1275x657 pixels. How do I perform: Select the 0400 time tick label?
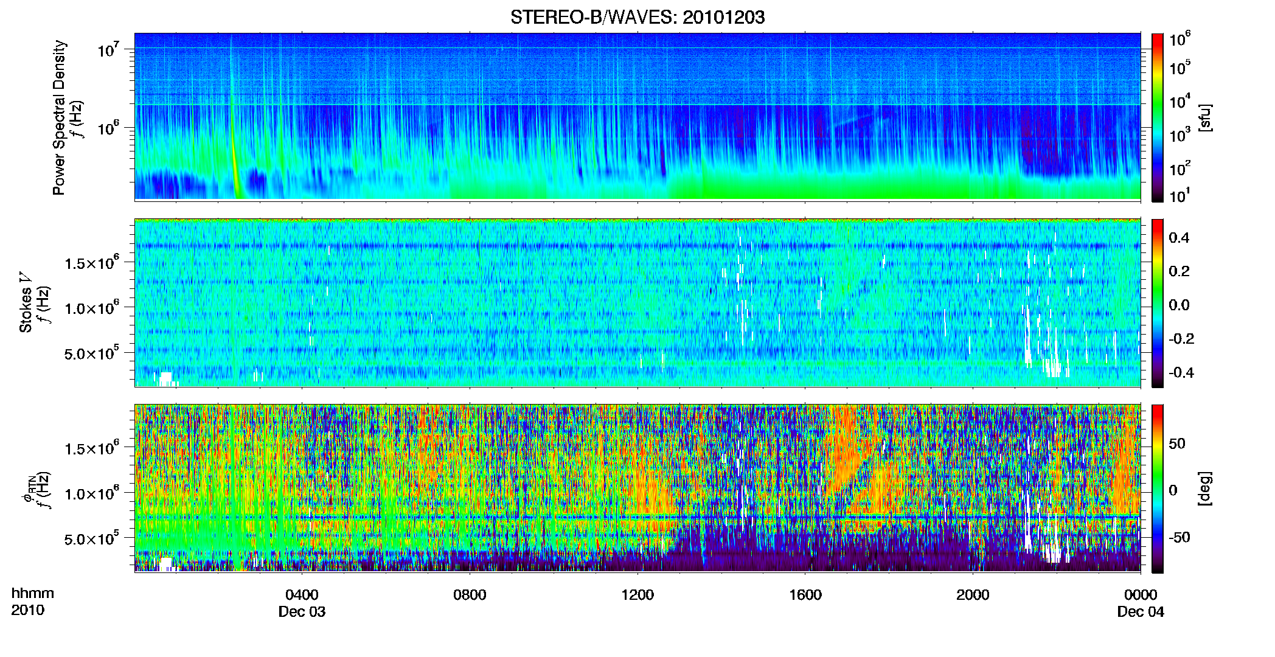click(x=302, y=594)
